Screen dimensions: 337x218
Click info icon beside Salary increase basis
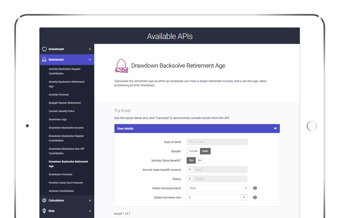point(255,188)
